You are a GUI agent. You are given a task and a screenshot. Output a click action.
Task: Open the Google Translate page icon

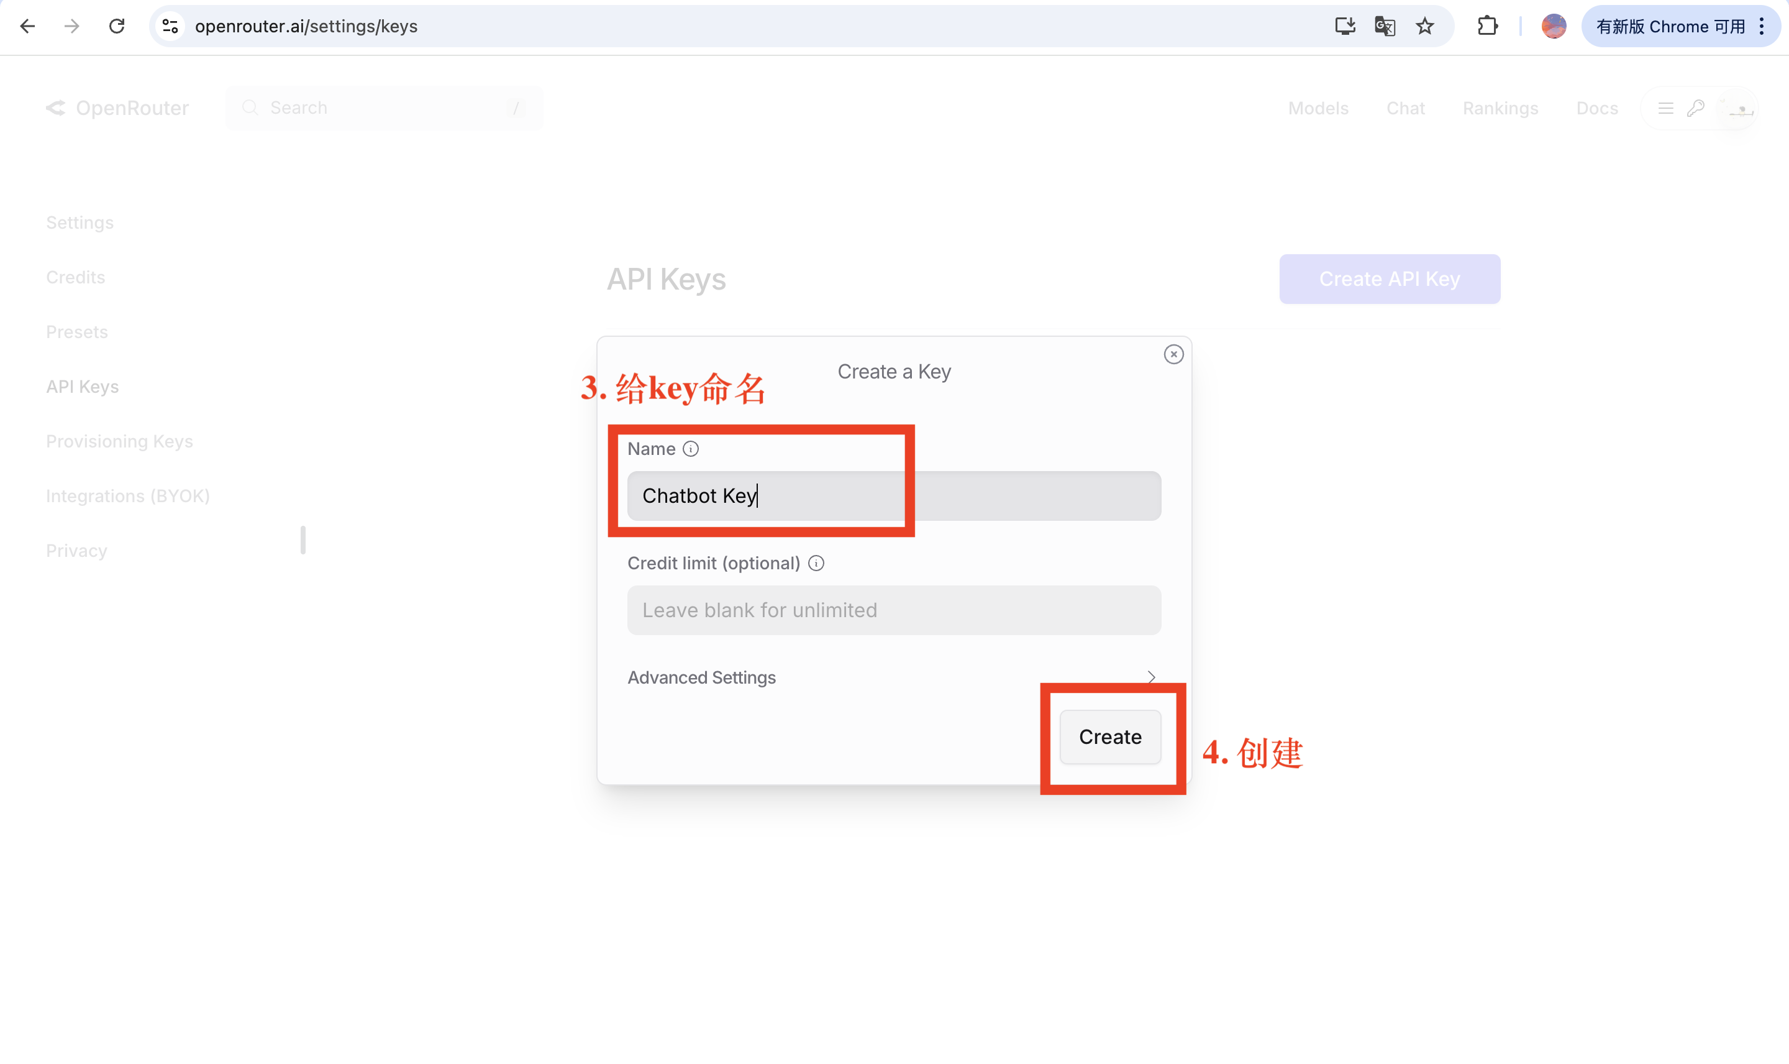coord(1384,27)
